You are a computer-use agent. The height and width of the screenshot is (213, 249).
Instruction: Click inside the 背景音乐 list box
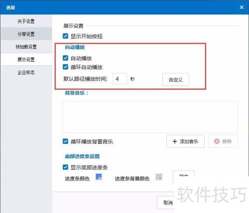click(x=150, y=117)
